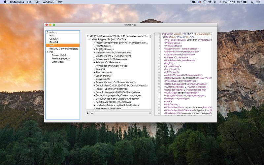Open Spotlight search magnifier
The height and width of the screenshot is (165, 264).
click(x=252, y=2)
